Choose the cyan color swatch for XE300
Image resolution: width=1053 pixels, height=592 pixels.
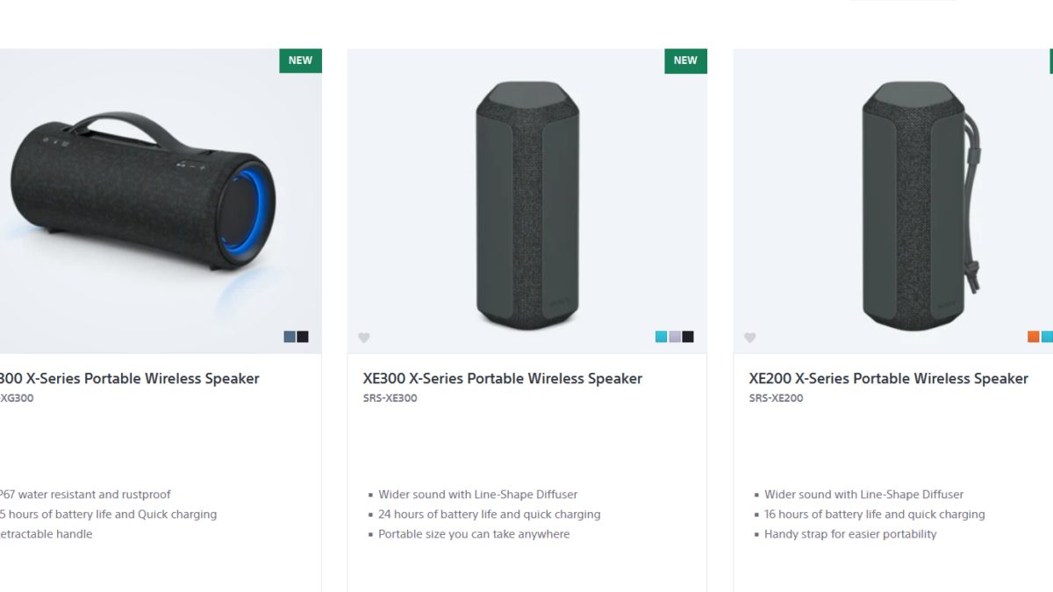click(662, 337)
